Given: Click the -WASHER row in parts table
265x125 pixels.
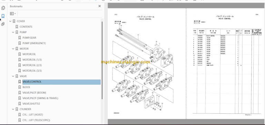Looking at the screenshot, I should [x=227, y=63].
